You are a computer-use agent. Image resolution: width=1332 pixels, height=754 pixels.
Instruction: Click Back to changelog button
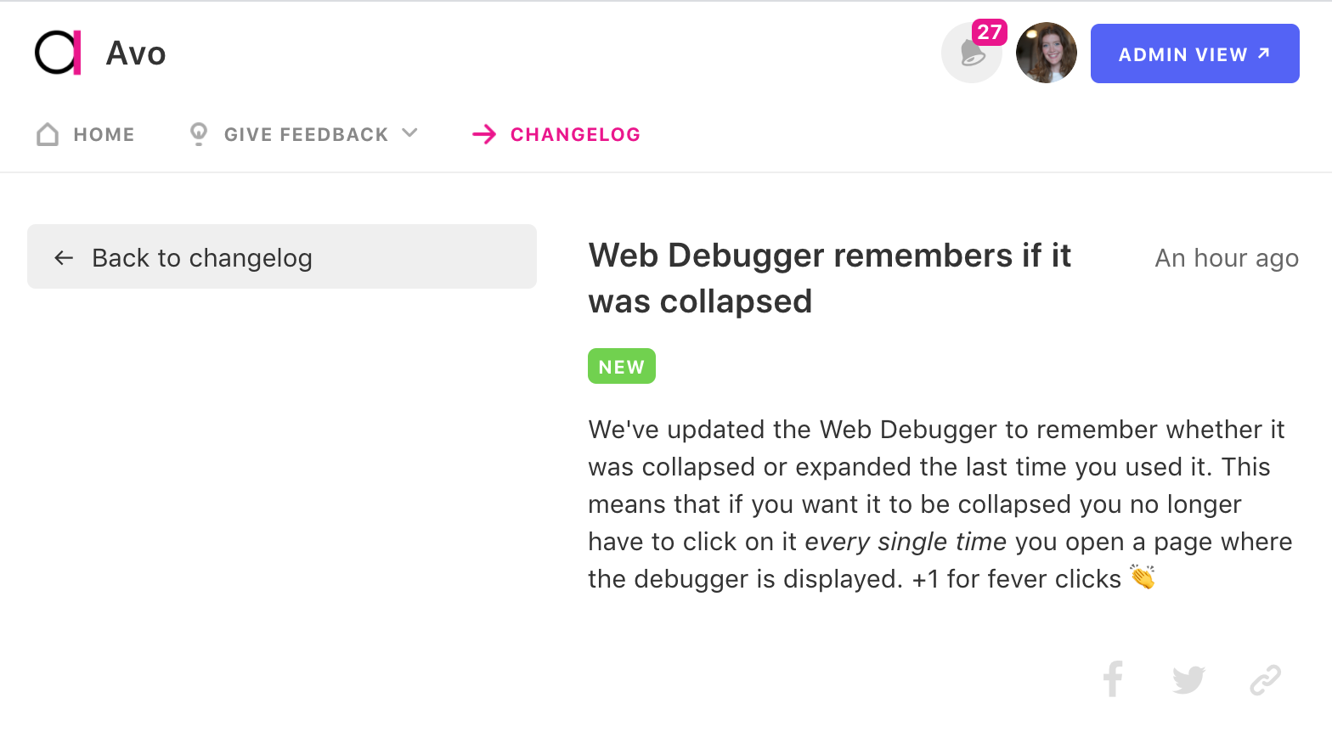282,256
